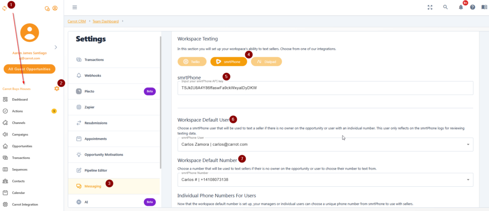The image size is (489, 211).
Task: Click All Guest Opportunities button
Action: 29,69
